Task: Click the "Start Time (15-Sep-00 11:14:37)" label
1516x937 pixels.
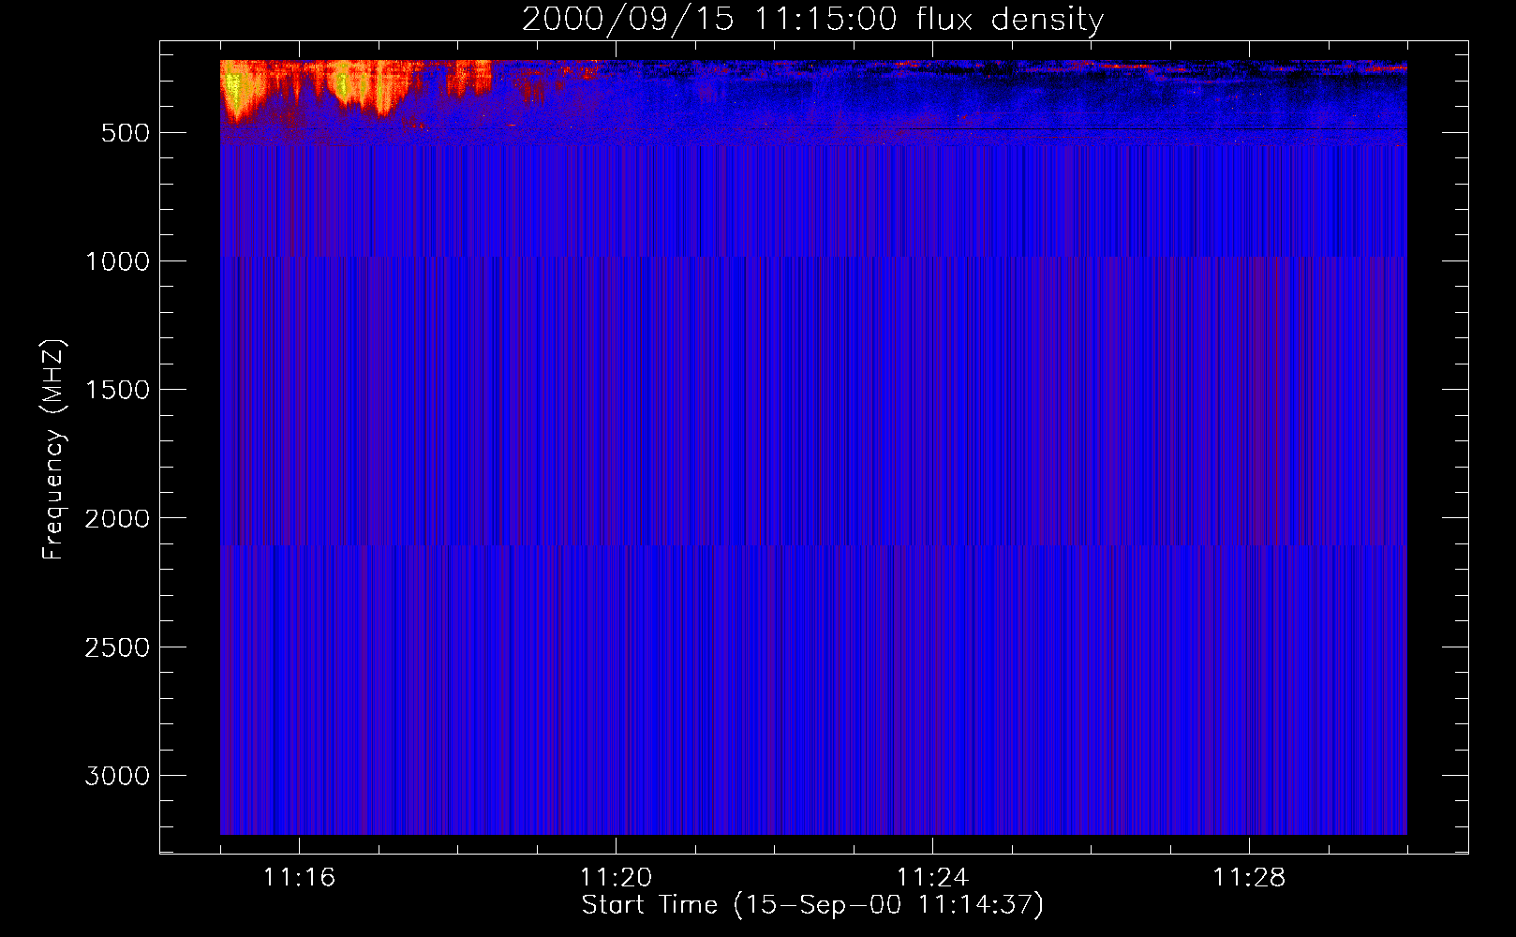Action: click(x=812, y=905)
